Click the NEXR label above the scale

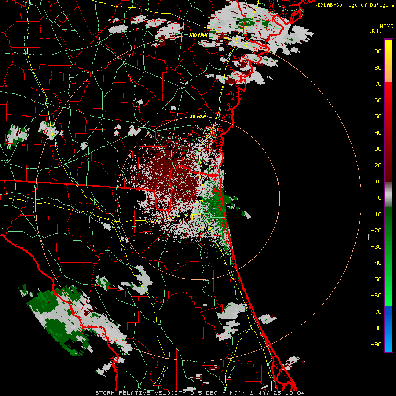click(387, 26)
